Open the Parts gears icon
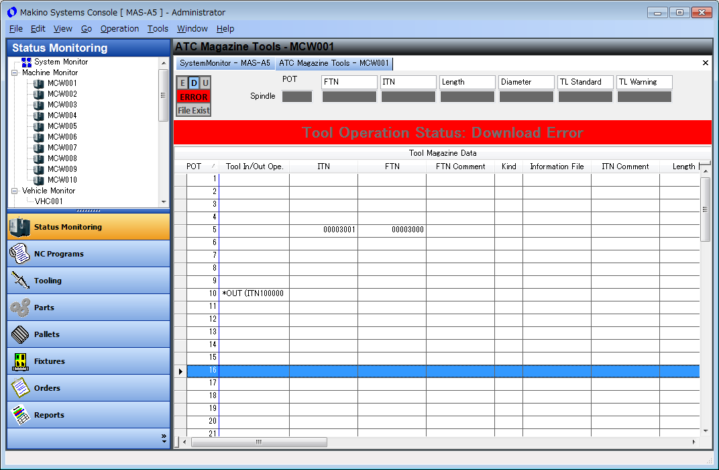Viewport: 719px width, 470px height. (x=20, y=308)
